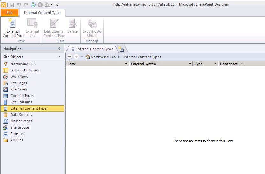Select Content Types in Site Objects
The width and height of the screenshot is (265, 174).
[32, 96]
